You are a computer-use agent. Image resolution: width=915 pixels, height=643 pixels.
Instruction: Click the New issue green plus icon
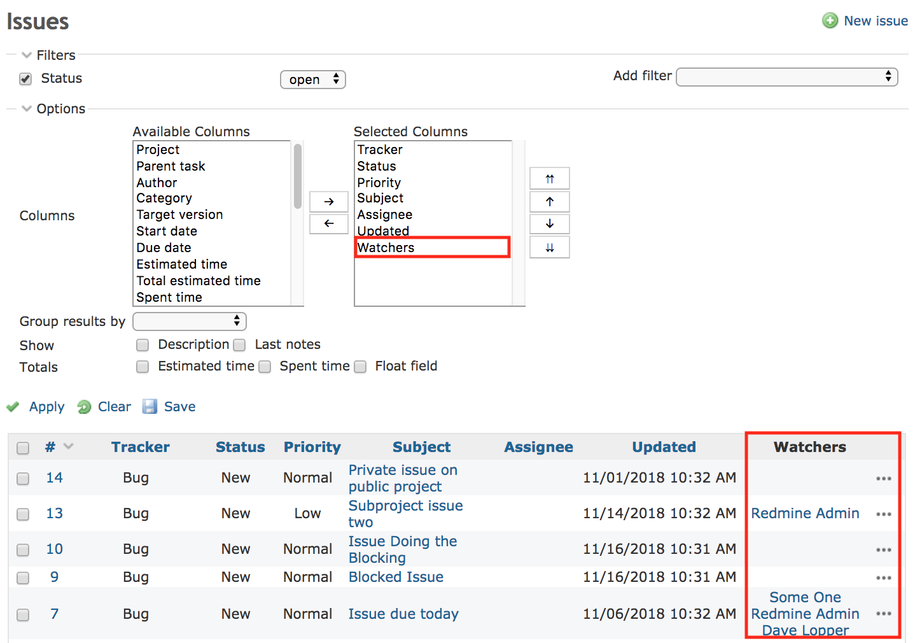click(x=830, y=20)
